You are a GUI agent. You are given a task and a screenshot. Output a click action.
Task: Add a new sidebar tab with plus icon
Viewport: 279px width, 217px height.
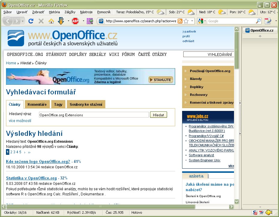tap(260, 36)
